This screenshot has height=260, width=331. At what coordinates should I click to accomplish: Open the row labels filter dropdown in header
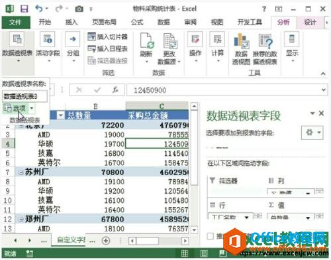click(x=60, y=115)
